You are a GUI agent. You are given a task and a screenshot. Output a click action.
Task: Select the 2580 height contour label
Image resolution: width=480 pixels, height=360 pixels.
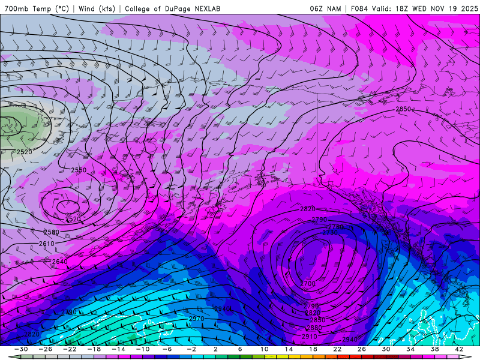click(52, 232)
